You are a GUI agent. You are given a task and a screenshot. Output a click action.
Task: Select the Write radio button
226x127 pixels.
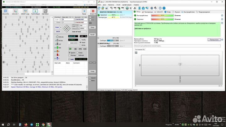tap(80, 45)
